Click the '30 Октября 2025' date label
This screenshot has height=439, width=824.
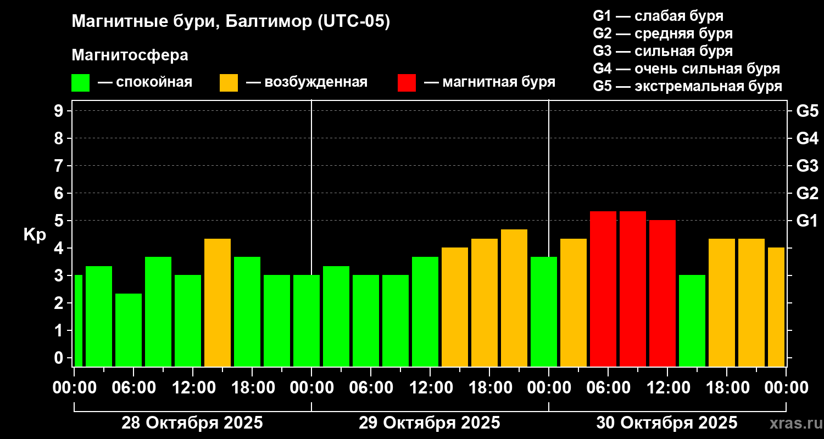click(x=667, y=423)
